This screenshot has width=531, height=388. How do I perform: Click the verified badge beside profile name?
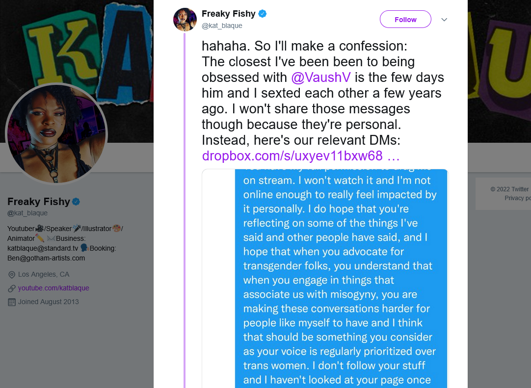coord(77,202)
